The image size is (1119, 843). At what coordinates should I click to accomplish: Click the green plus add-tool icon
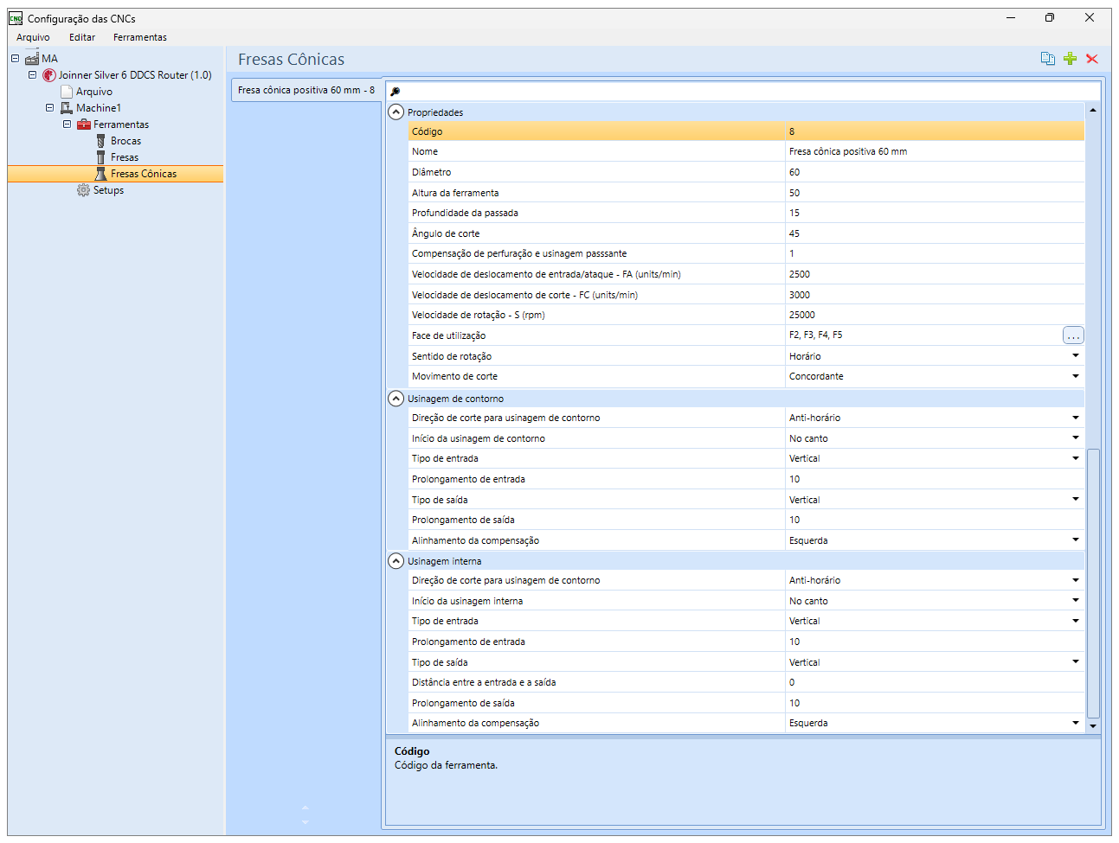[x=1070, y=59]
